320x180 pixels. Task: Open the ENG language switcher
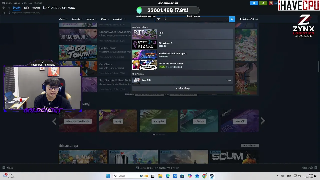point(289,176)
